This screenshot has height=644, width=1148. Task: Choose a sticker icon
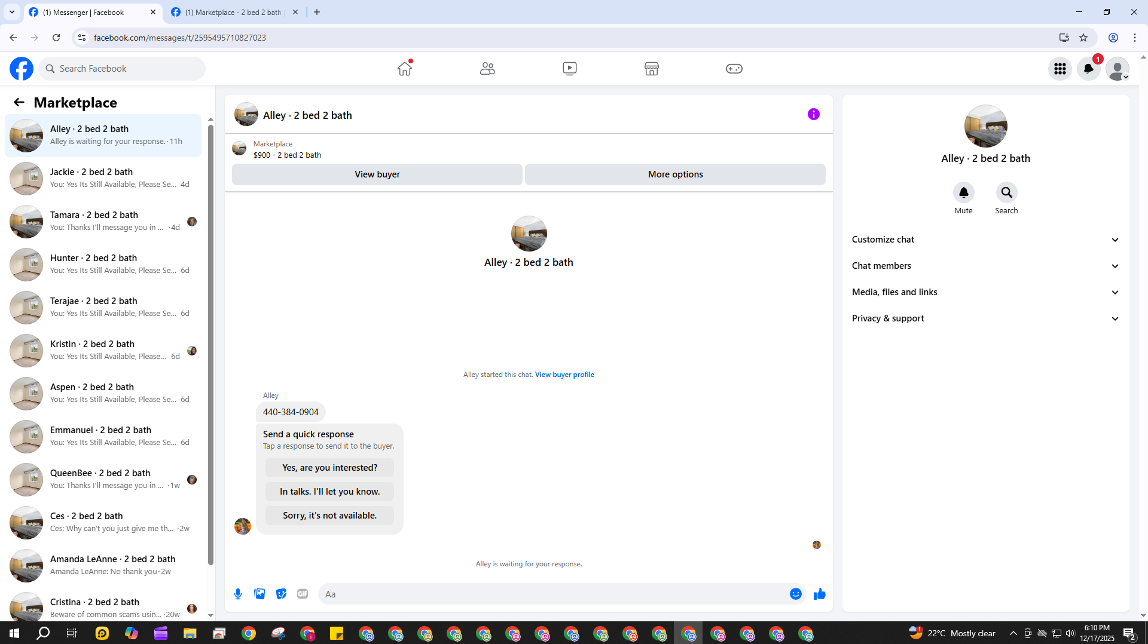[x=281, y=594]
